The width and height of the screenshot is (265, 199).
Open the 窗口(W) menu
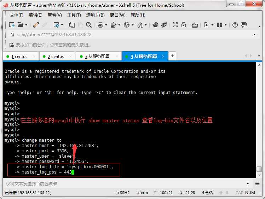[117, 15]
